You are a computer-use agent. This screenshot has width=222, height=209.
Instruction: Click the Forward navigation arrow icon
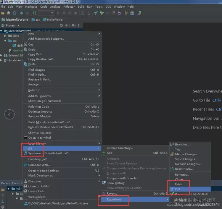(27, 13)
